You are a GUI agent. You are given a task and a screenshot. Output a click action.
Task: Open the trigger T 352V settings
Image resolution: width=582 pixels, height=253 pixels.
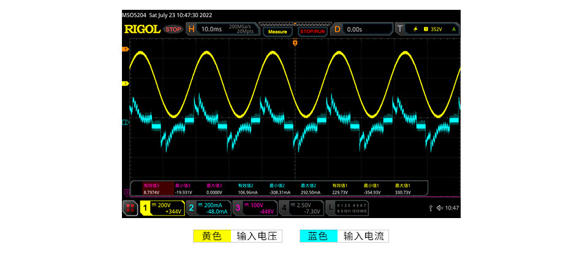click(428, 29)
